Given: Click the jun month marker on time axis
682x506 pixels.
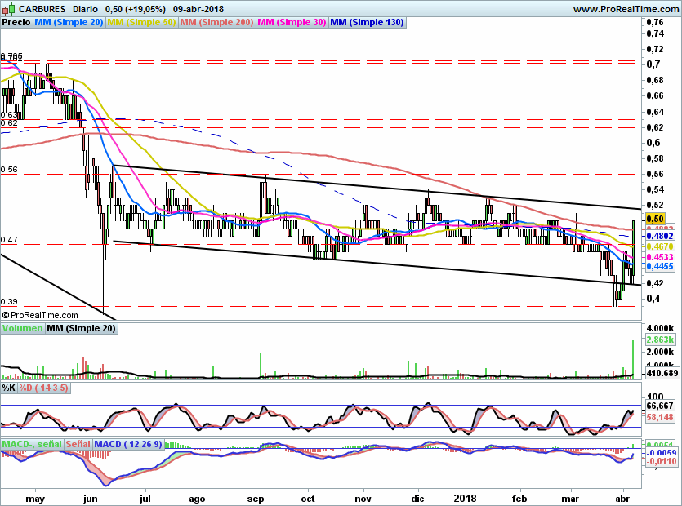Looking at the screenshot, I should [90, 499].
